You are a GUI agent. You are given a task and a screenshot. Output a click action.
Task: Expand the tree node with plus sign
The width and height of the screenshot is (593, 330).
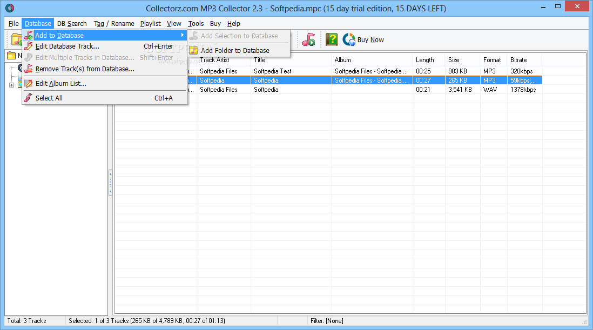[x=11, y=85]
